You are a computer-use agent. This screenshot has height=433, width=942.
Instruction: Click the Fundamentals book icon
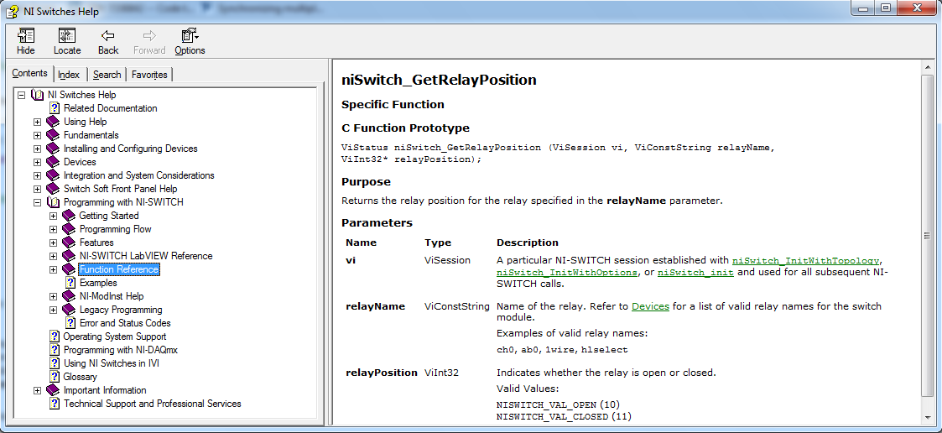point(53,135)
